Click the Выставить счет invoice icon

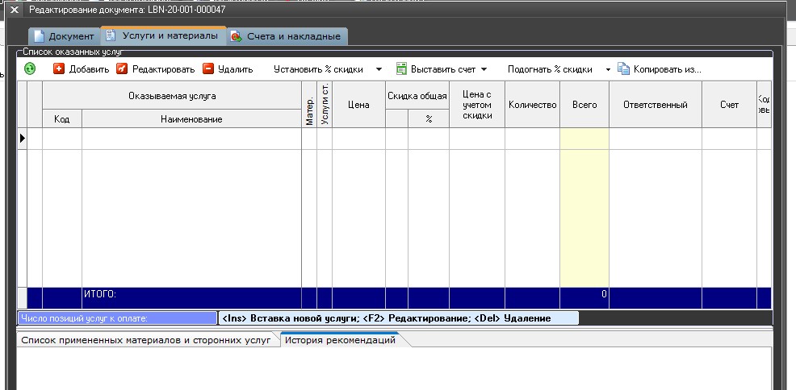coord(401,69)
